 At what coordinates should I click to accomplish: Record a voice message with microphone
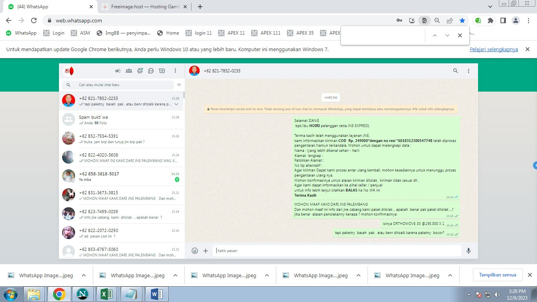click(x=469, y=250)
